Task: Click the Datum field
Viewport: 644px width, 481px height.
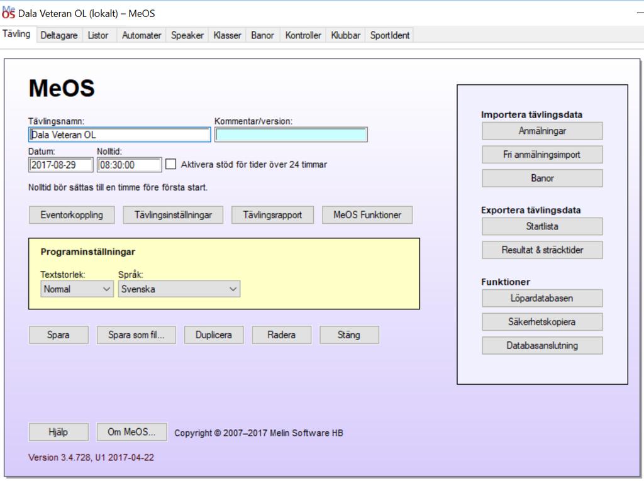Action: coord(61,165)
